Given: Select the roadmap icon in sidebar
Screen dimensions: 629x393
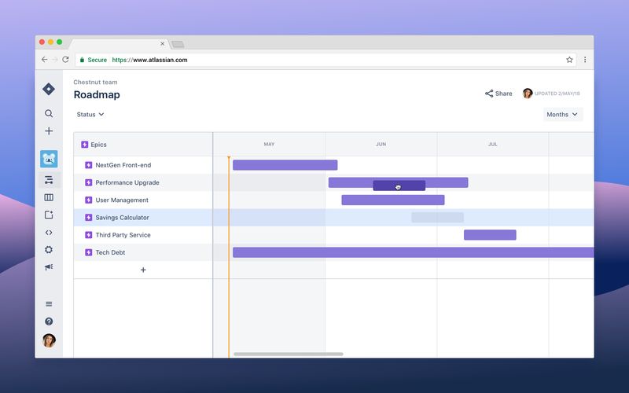Looking at the screenshot, I should tap(49, 180).
